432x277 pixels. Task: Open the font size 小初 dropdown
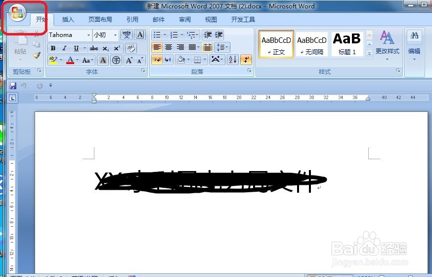115,35
